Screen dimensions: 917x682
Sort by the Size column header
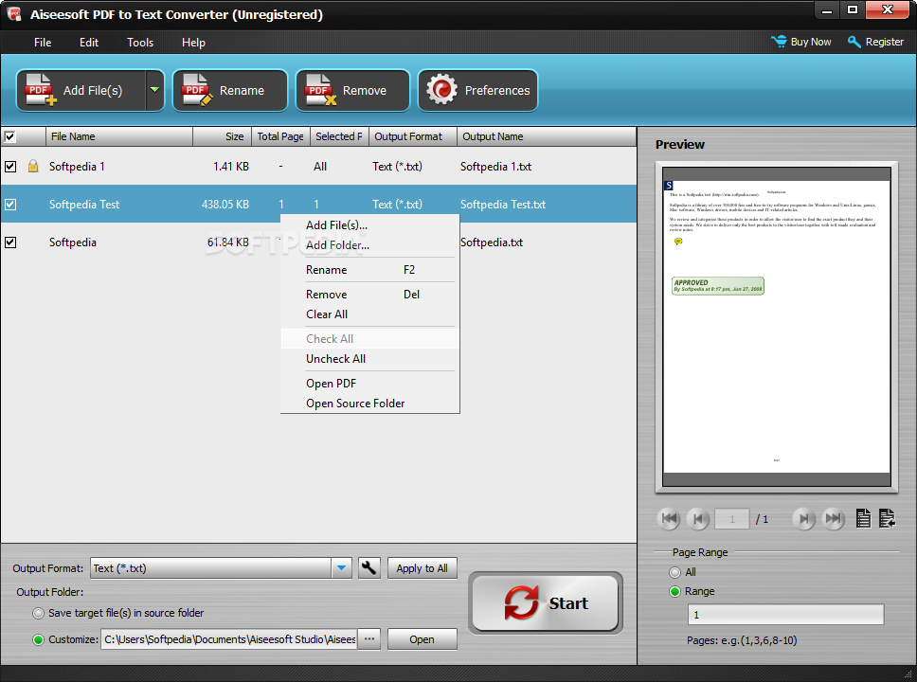223,136
